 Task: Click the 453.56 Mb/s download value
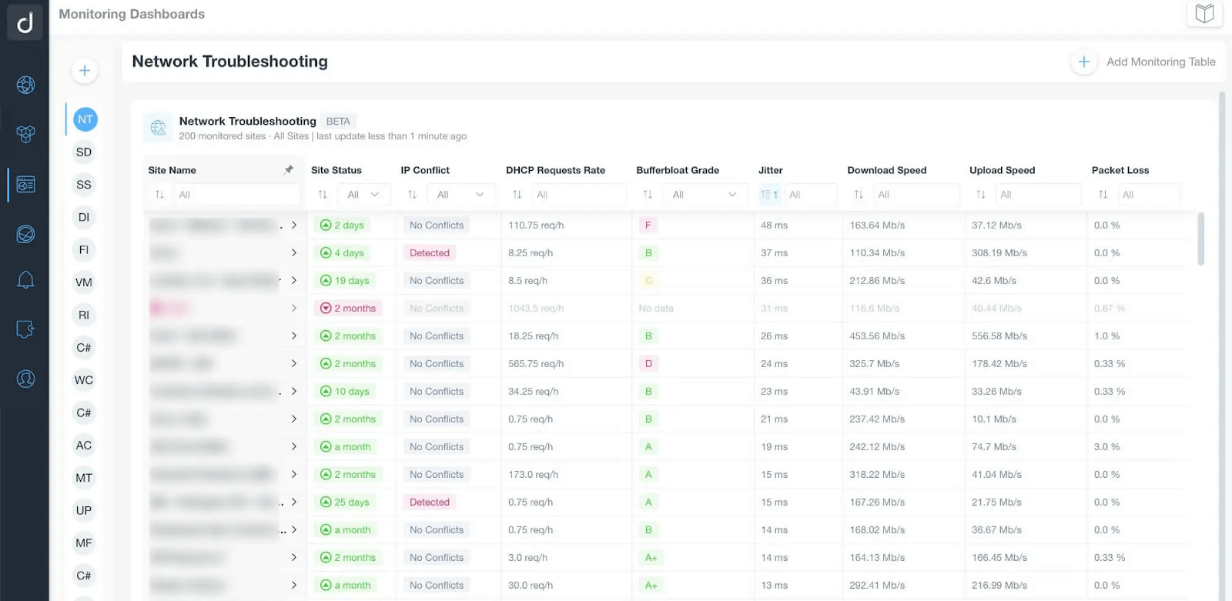pyautogui.click(x=877, y=336)
